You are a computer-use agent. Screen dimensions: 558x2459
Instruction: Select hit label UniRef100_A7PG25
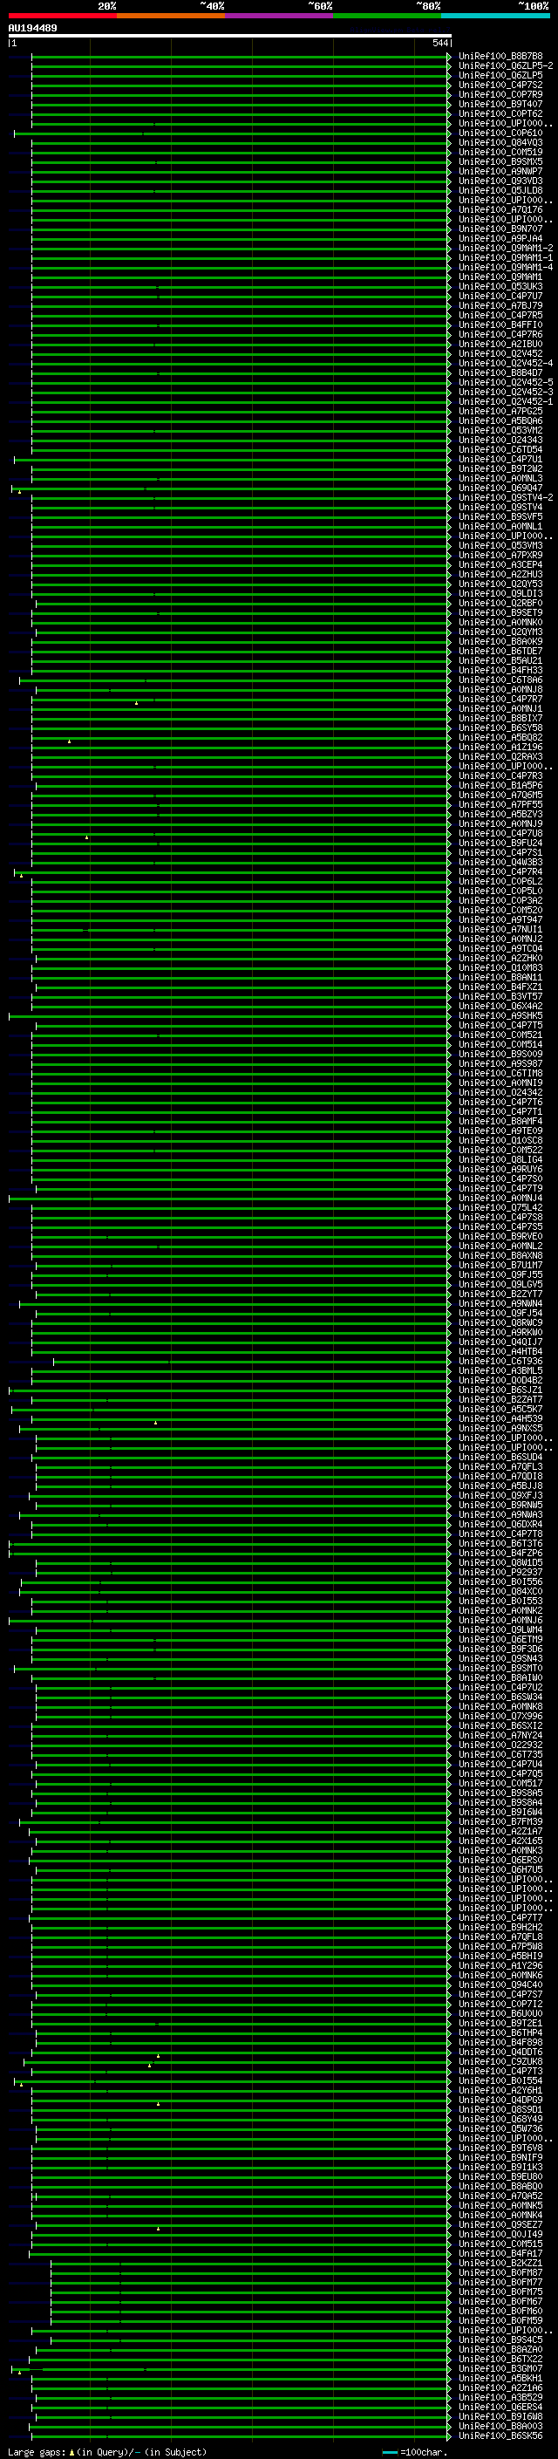point(500,412)
